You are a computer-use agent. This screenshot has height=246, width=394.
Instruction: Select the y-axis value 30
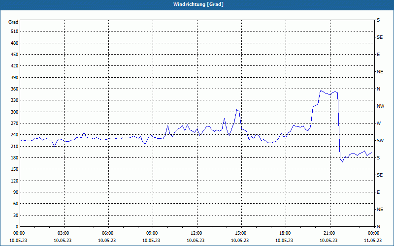pos(16,215)
